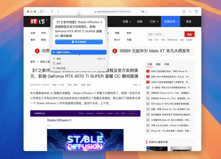Click hot search term 苹果发布会

(172, 40)
